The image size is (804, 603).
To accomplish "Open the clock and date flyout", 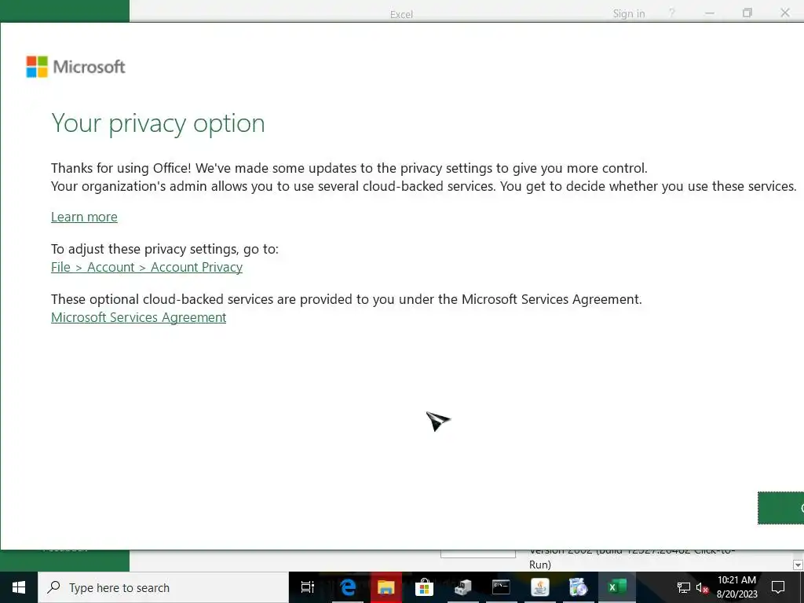I will [736, 587].
